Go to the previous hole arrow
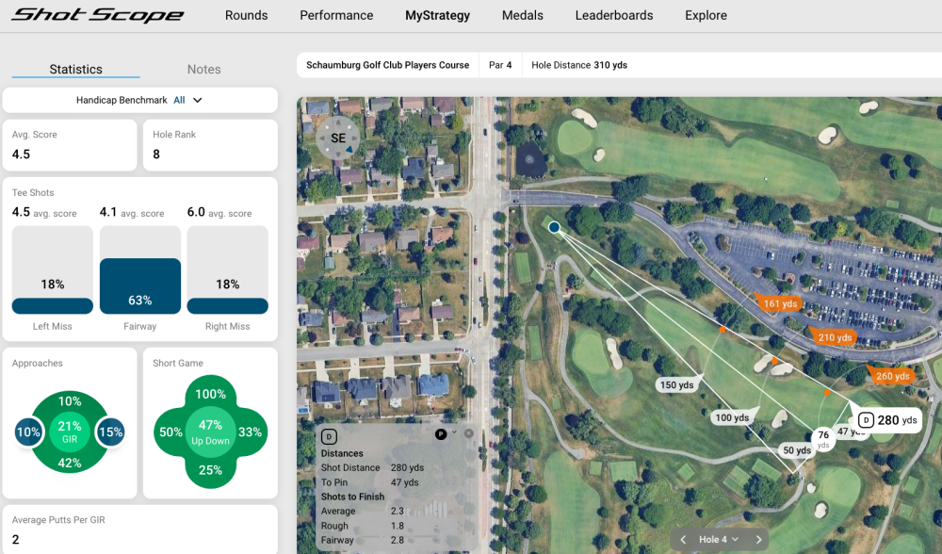The image size is (942, 554). click(x=685, y=540)
